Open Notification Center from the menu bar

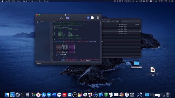[x=173, y=1]
